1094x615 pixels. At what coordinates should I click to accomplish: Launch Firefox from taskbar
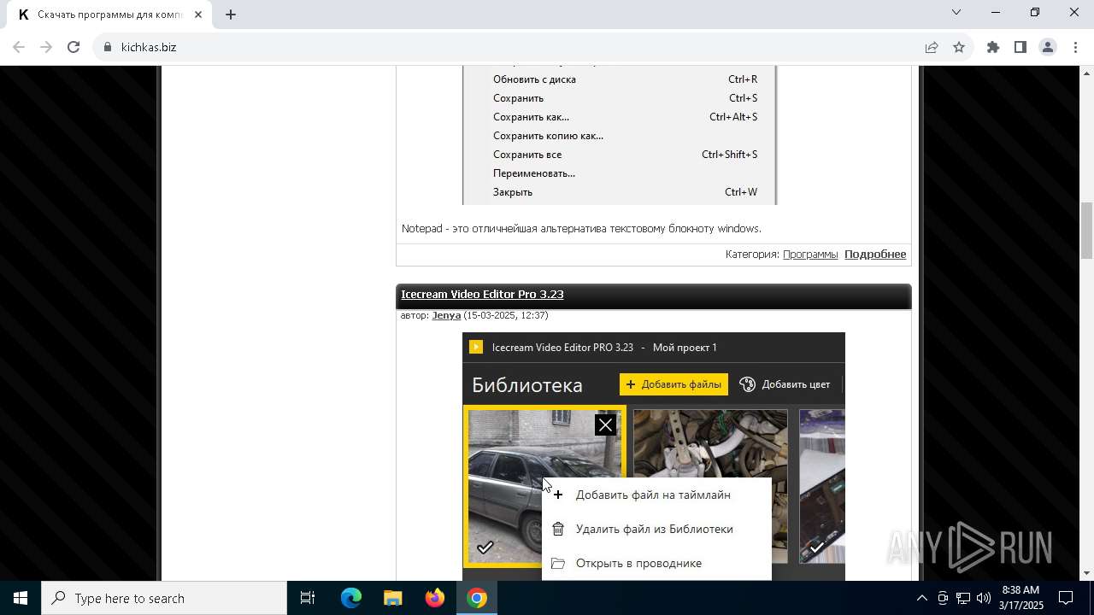(435, 598)
